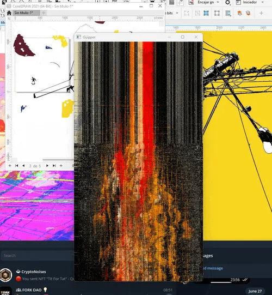Go to the previous page arrow
This screenshot has height=295, width=272.
coord(23,166)
